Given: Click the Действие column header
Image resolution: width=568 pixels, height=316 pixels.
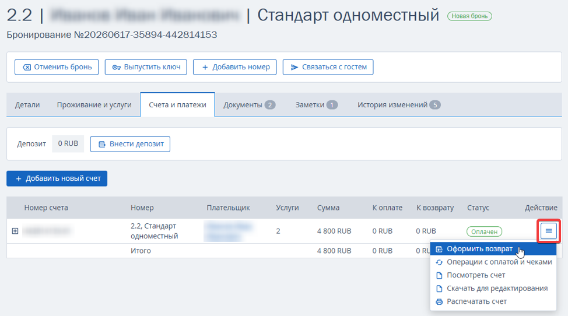Looking at the screenshot, I should coord(541,208).
